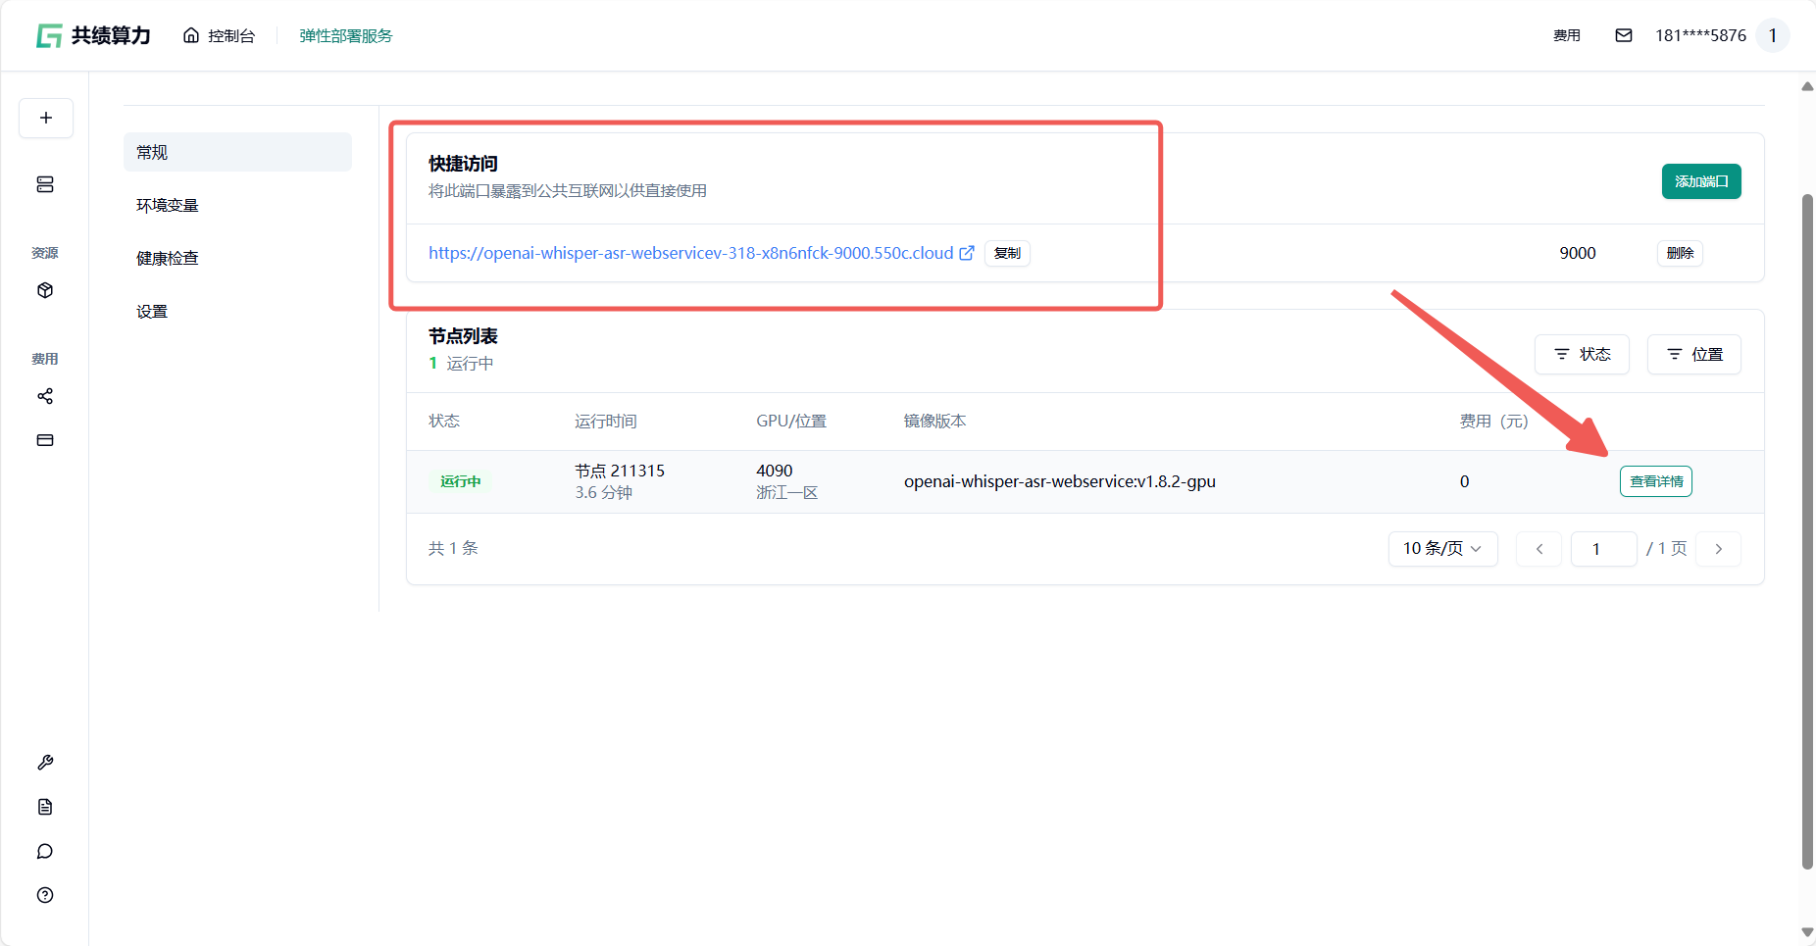Viewport: 1816px width, 946px height.
Task: Open the server stack icon in sidebar
Action: click(x=45, y=184)
